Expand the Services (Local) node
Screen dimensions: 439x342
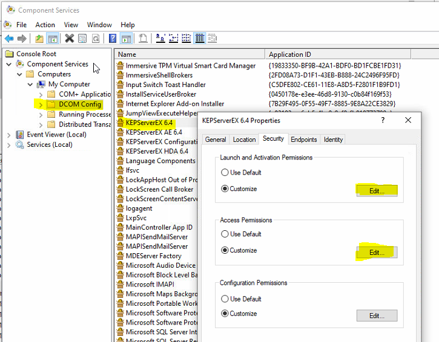point(9,145)
